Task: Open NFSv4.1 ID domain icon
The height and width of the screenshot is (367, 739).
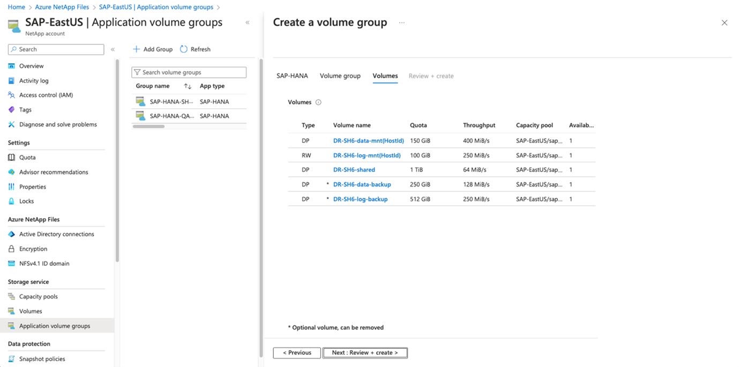Action: coord(11,264)
